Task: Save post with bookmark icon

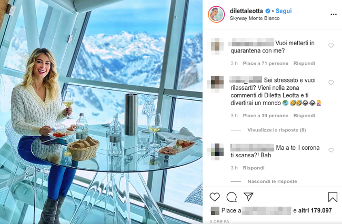Action: click(333, 197)
